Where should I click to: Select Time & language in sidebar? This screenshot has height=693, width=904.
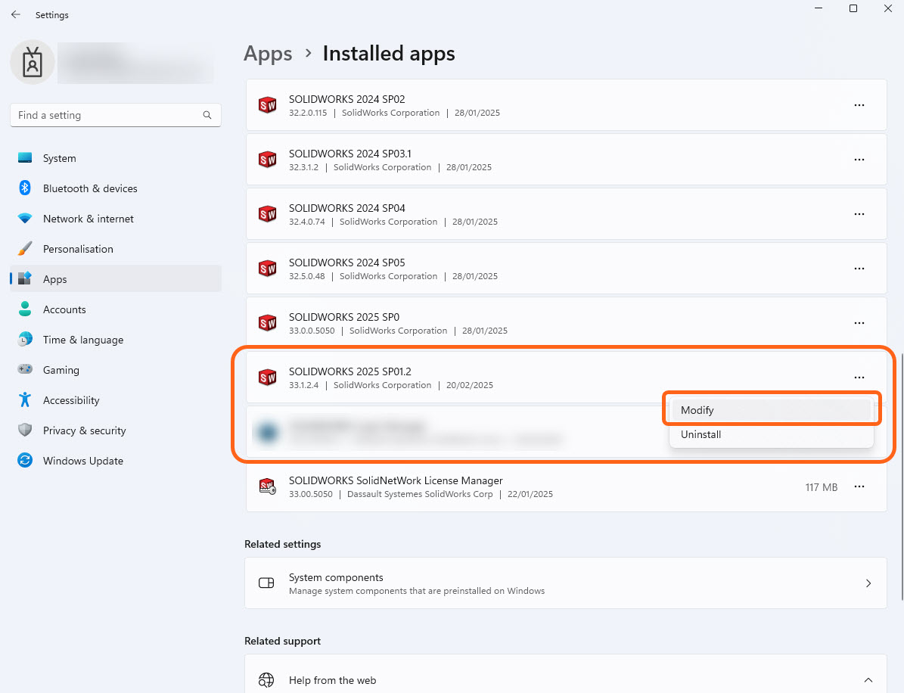click(83, 340)
